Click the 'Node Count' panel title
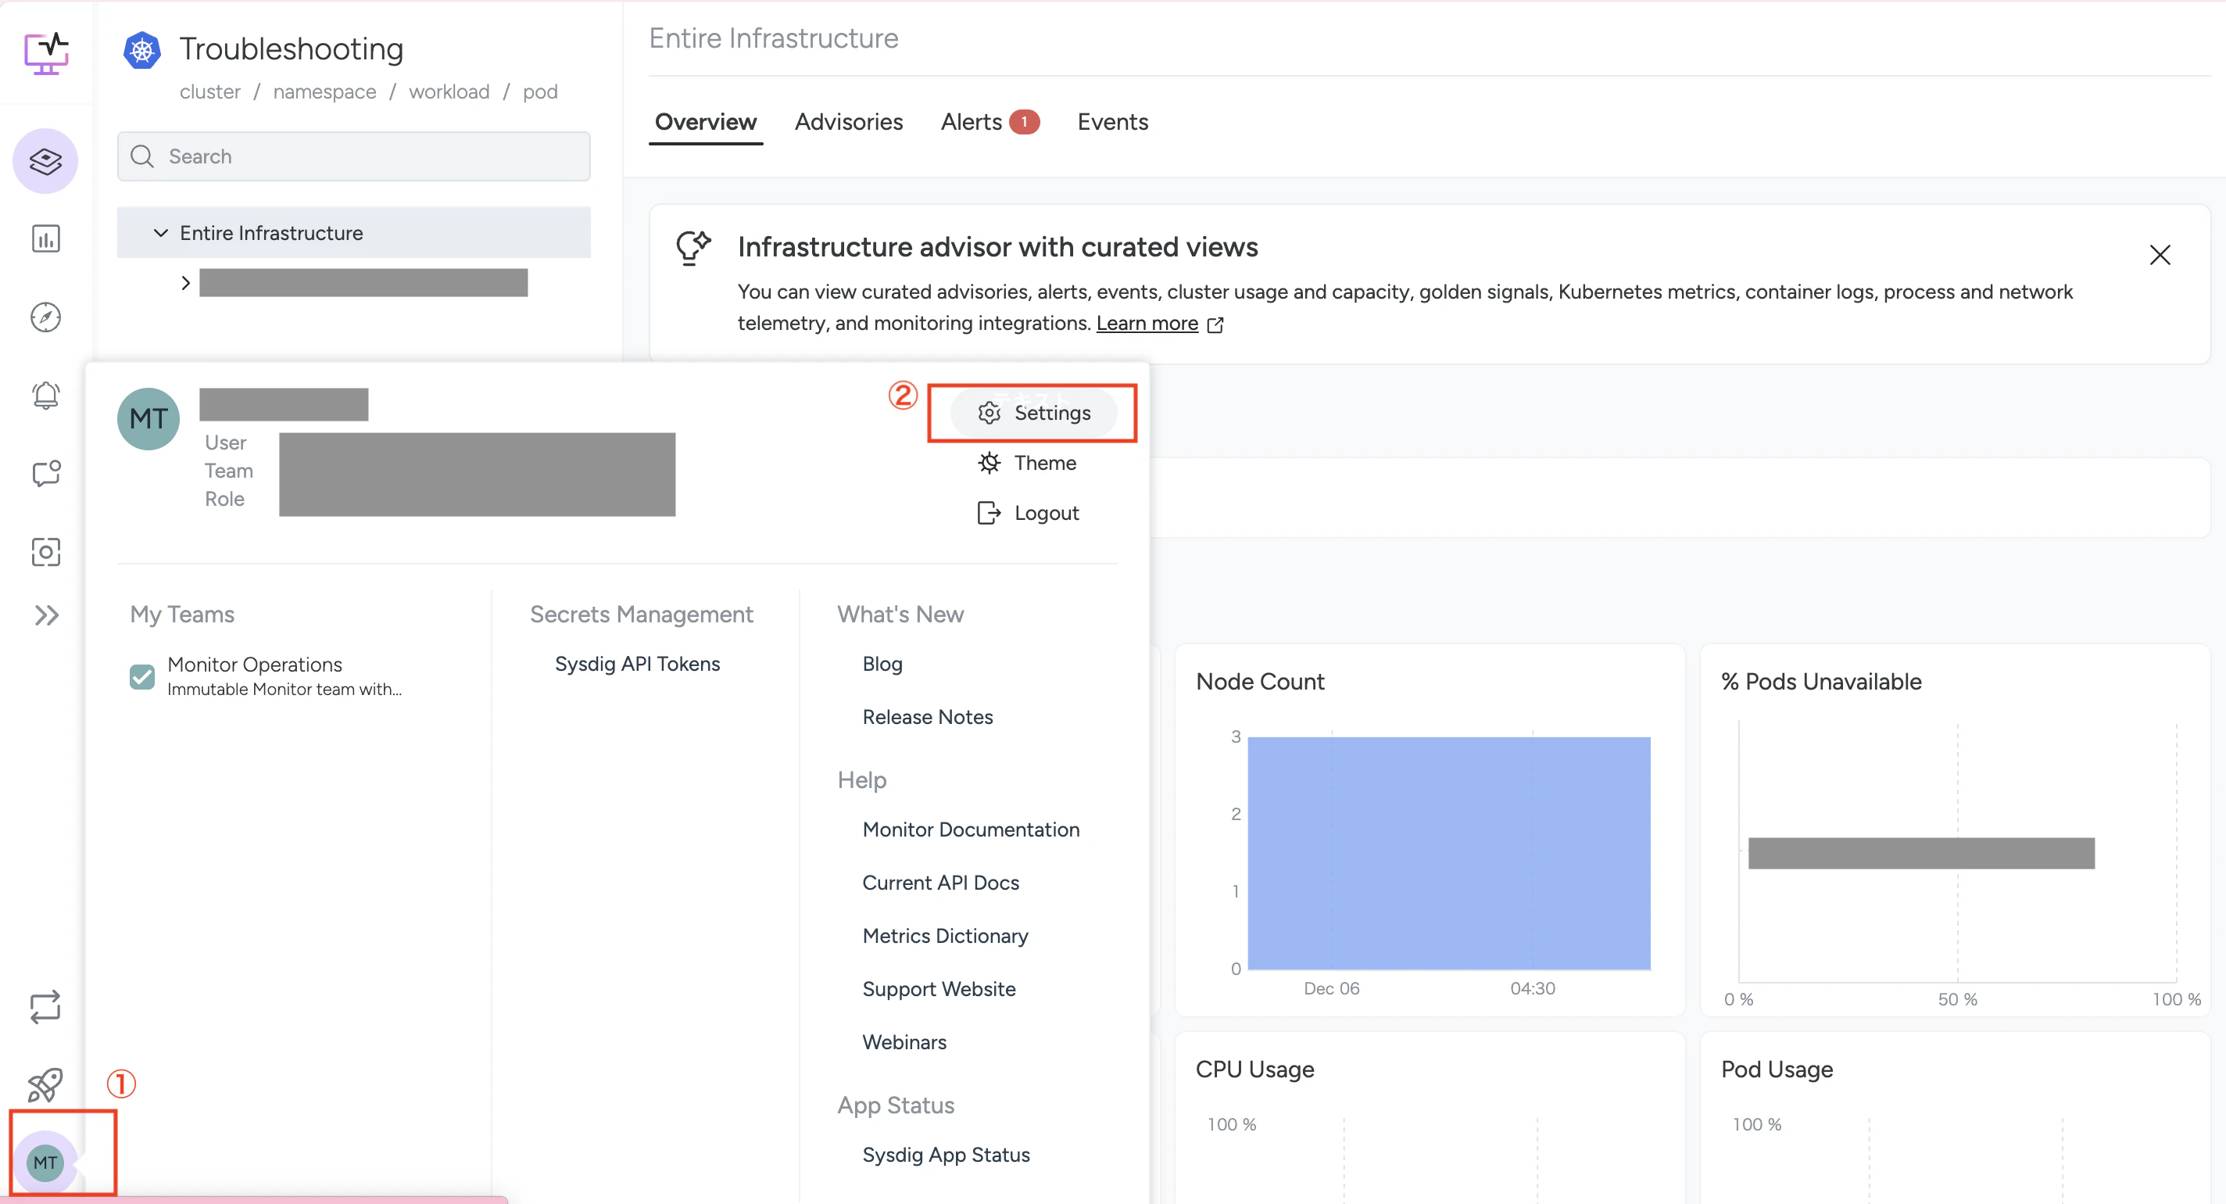The width and height of the screenshot is (2226, 1204). tap(1259, 682)
